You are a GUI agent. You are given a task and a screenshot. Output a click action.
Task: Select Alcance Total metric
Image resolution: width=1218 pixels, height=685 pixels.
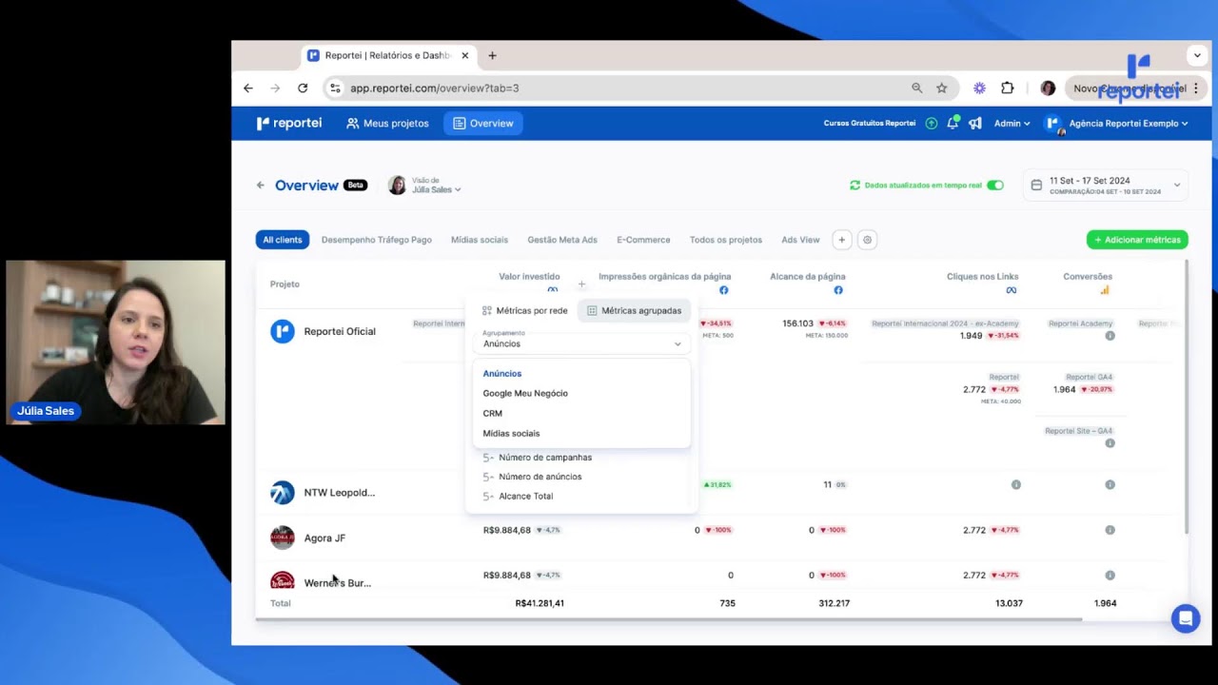[525, 496]
